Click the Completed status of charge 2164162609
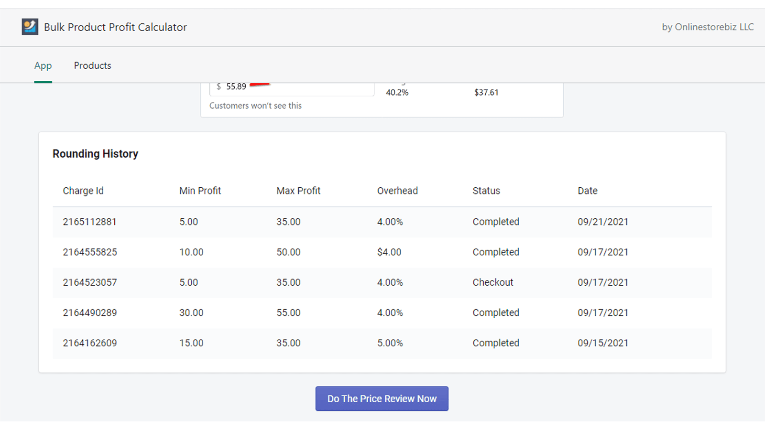 click(496, 343)
